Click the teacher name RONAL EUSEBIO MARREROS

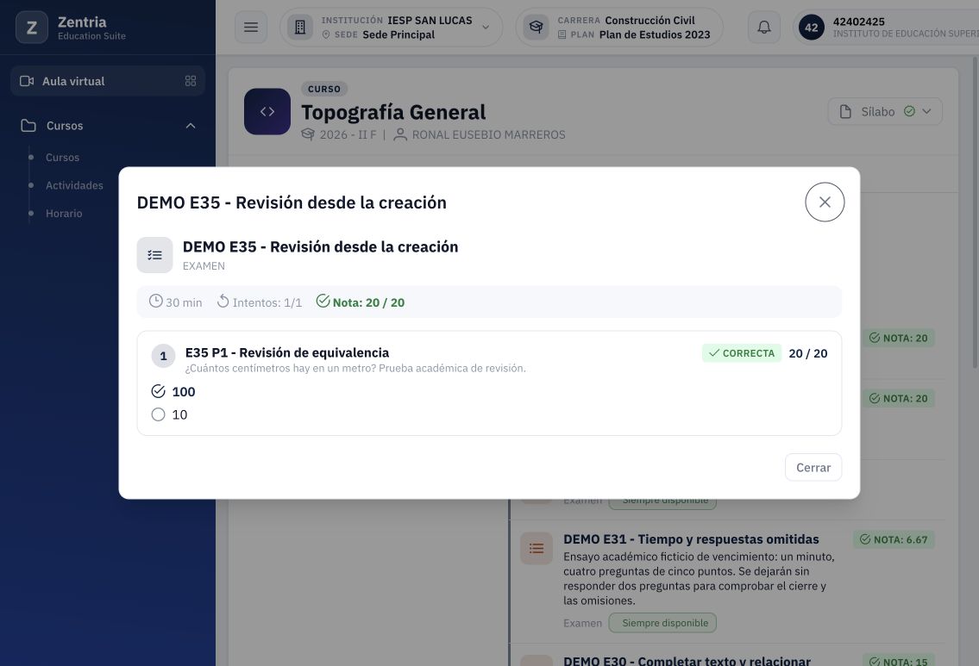click(x=488, y=134)
